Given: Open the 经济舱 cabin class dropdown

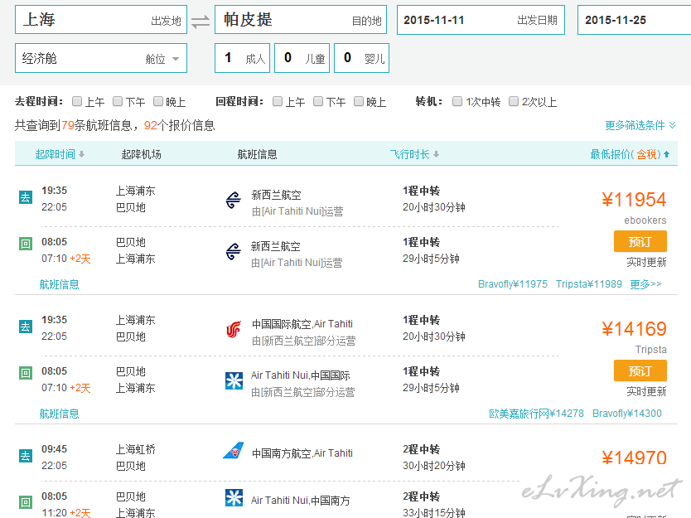Looking at the screenshot, I should (x=101, y=58).
